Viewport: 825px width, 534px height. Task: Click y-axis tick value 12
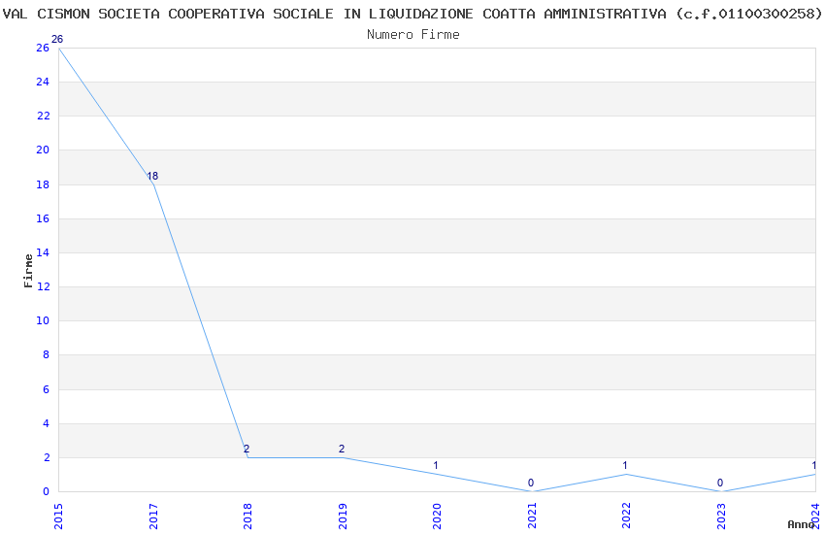[x=43, y=286]
